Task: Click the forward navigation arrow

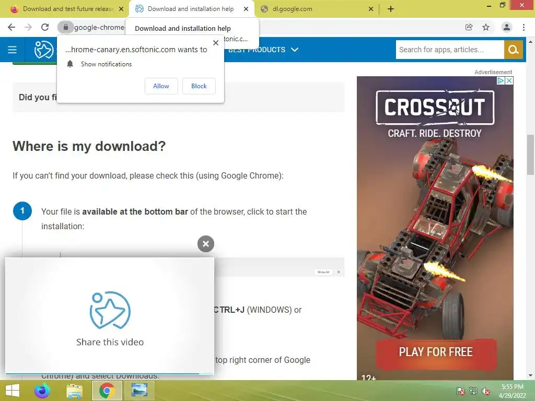Action: pyautogui.click(x=28, y=27)
